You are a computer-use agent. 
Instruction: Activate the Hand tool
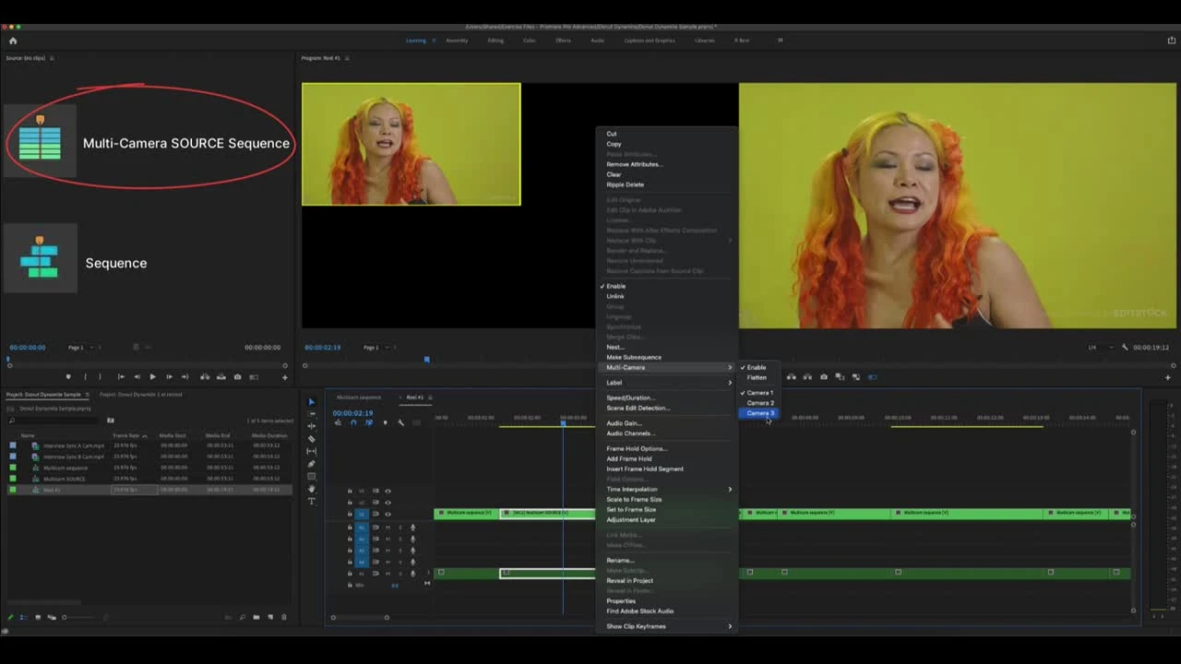[x=312, y=489]
